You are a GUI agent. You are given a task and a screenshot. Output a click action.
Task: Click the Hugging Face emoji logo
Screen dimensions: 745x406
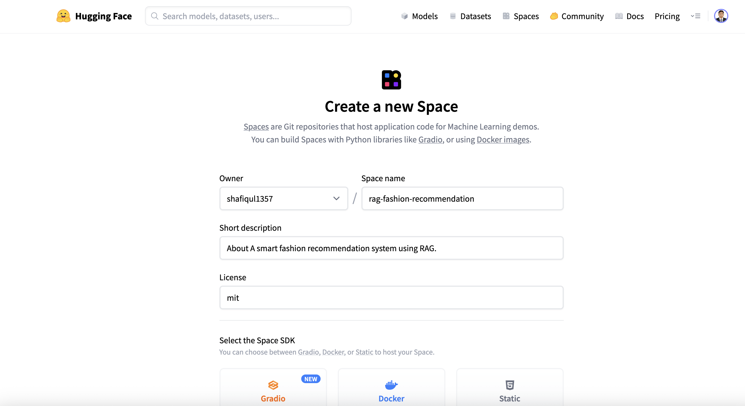[63, 16]
